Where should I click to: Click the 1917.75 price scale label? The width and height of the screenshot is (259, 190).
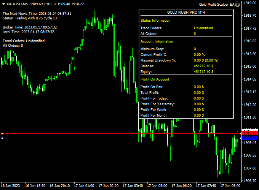pyautogui.click(x=250, y=28)
